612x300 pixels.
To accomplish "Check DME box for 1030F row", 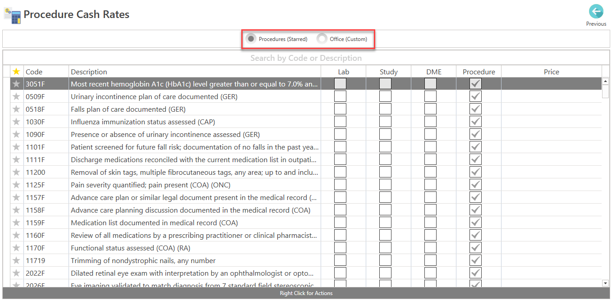I will pos(430,122).
